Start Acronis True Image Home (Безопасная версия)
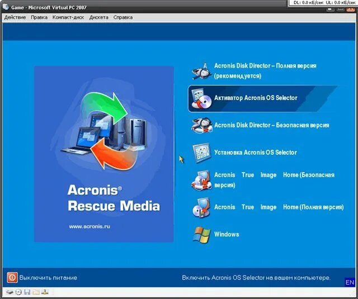Screen dimensions: 358x299 [x=274, y=180]
